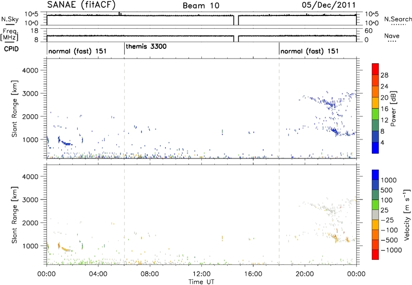
Task: Click the '16:00' time axis tick label
Action: (253, 274)
